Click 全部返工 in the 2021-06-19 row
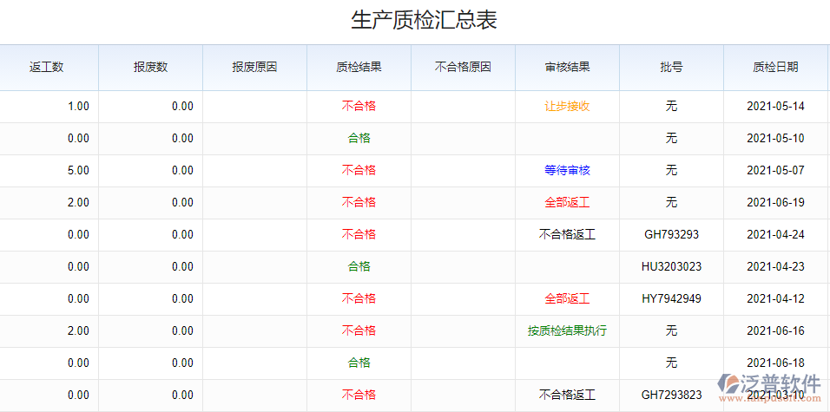This screenshot has width=830, height=412. tap(568, 203)
